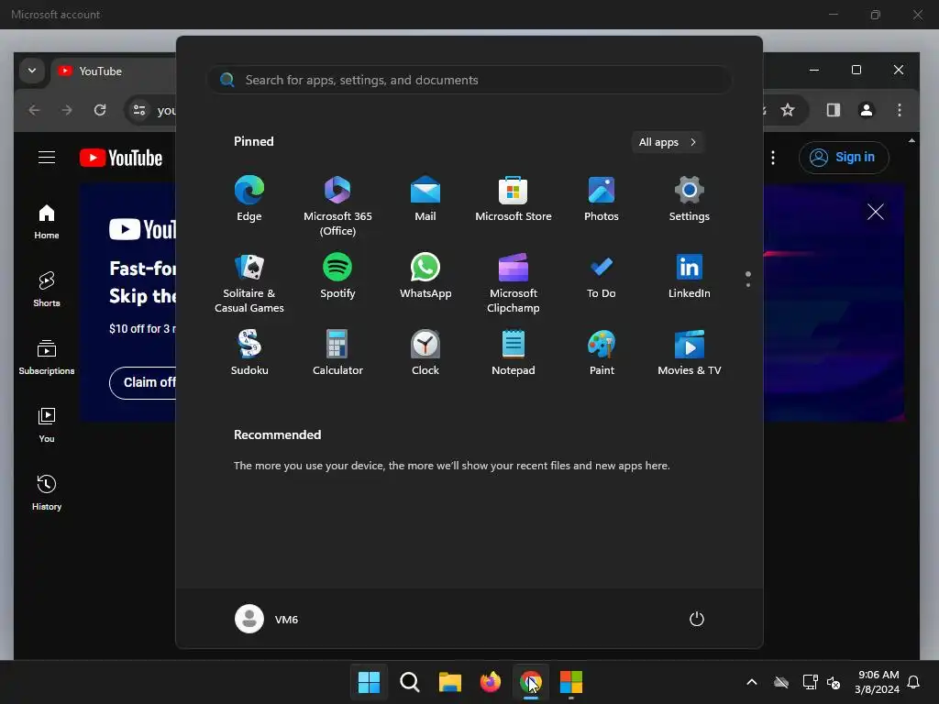Click the OneDrive tray icon
The image size is (939, 704).
(x=781, y=682)
